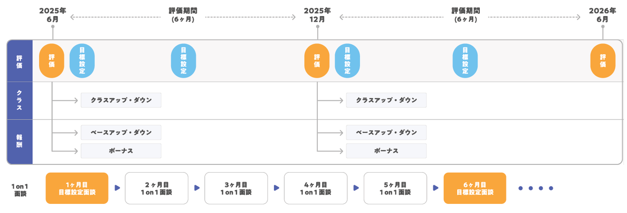Click the orange 評価 pill under 2025年6月
Viewport: 627px width, 213px height.
[52, 61]
